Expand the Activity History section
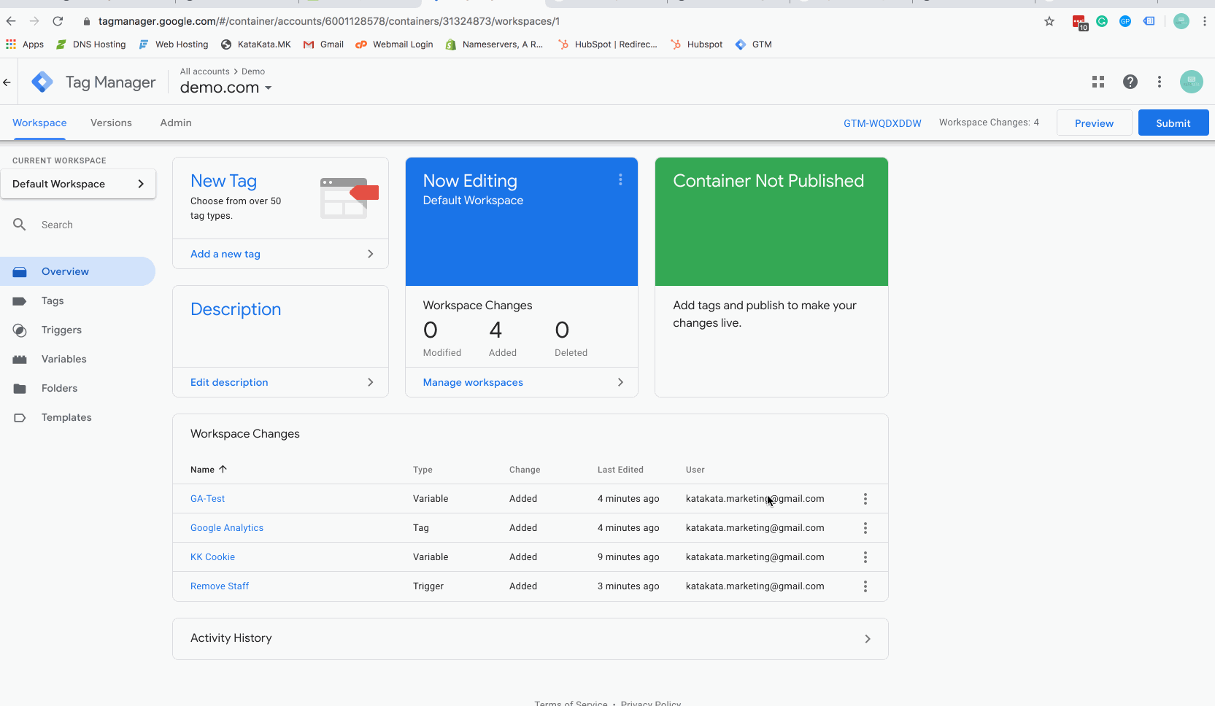 coord(530,639)
